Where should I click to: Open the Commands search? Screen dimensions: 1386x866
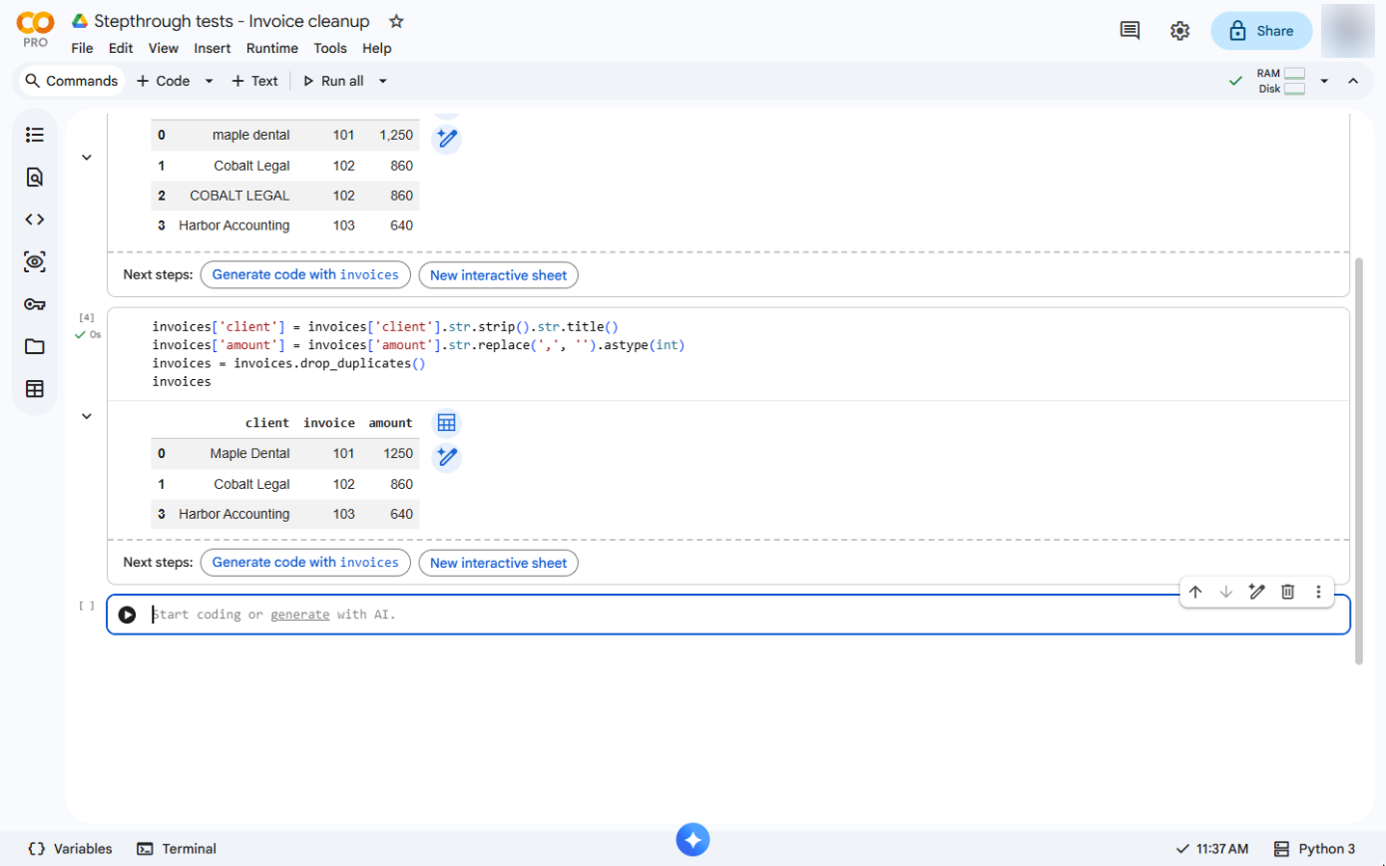coord(71,81)
